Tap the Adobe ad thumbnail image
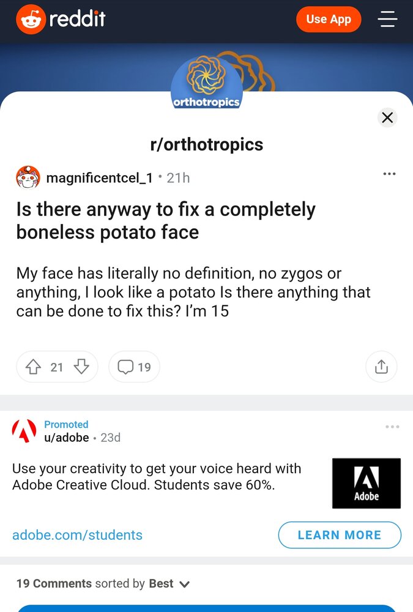 [x=366, y=483]
